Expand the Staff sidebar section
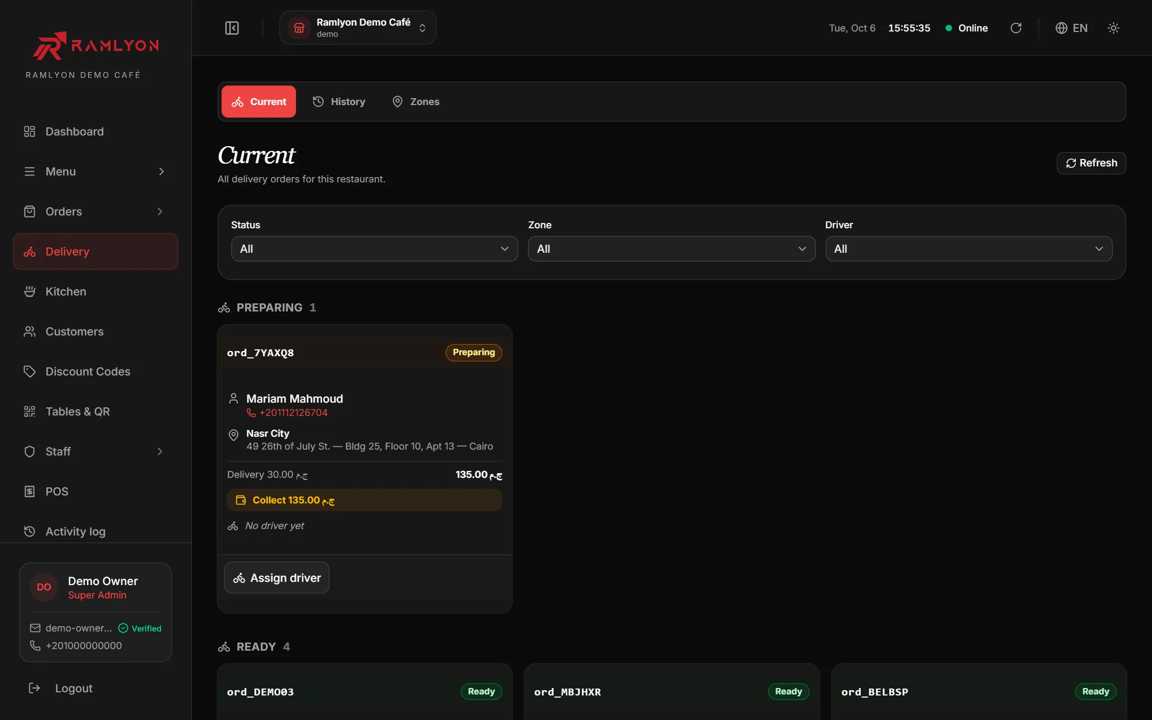Image resolution: width=1152 pixels, height=720 pixels. point(95,451)
